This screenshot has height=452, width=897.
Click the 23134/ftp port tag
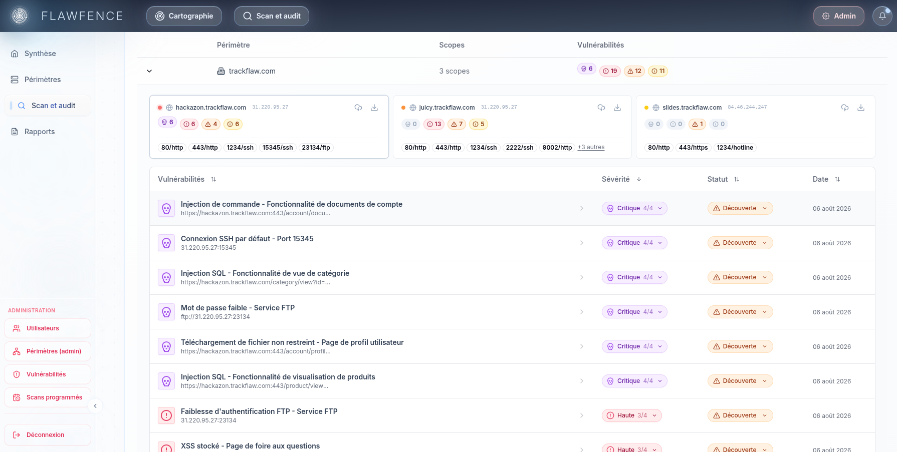point(316,148)
